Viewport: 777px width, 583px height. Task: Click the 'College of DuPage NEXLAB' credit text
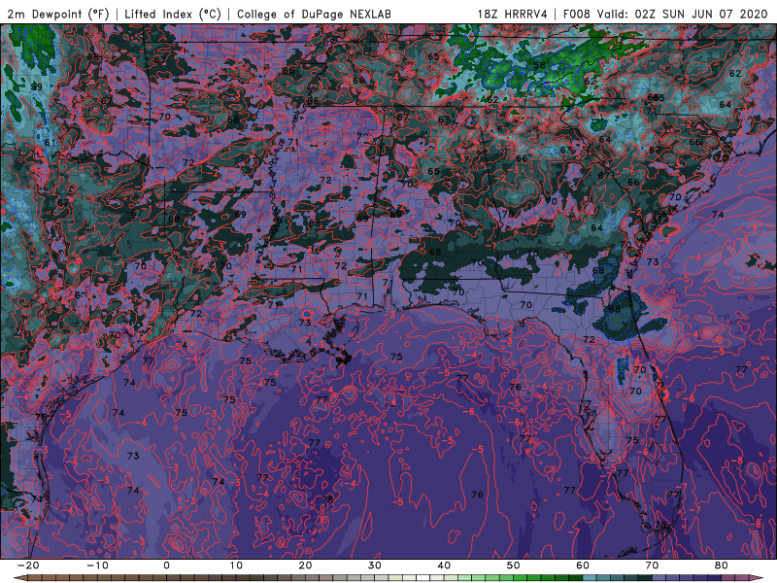(314, 14)
